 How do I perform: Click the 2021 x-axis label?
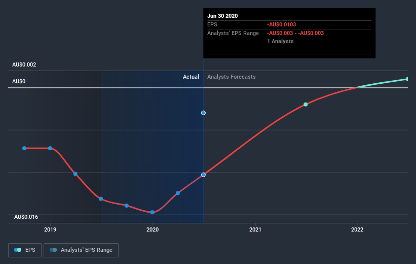tap(255, 229)
